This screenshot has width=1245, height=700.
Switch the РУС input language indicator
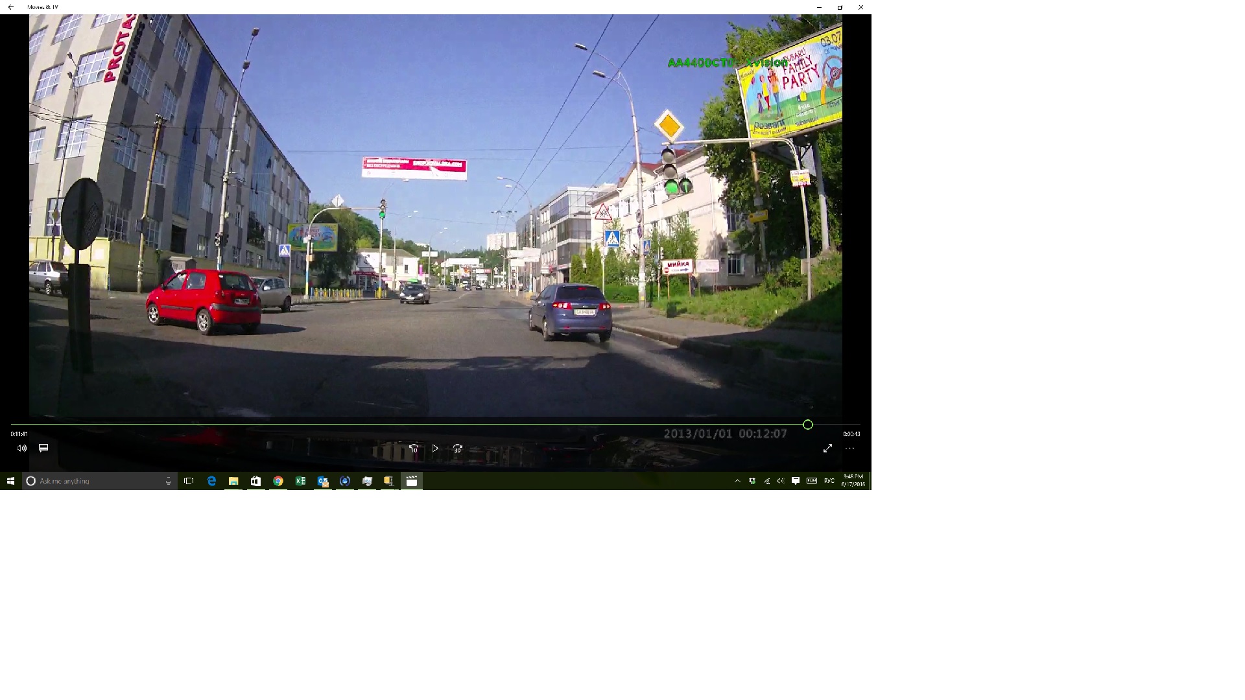click(x=829, y=481)
